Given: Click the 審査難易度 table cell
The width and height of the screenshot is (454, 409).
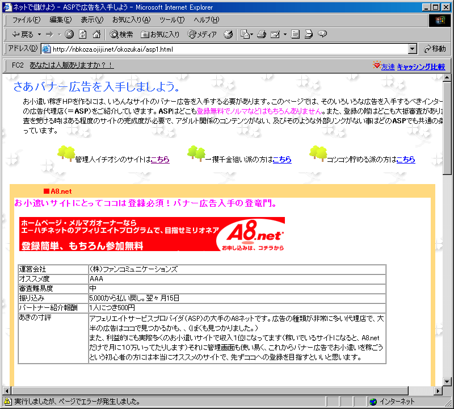Looking at the screenshot, I should pyautogui.click(x=53, y=289).
